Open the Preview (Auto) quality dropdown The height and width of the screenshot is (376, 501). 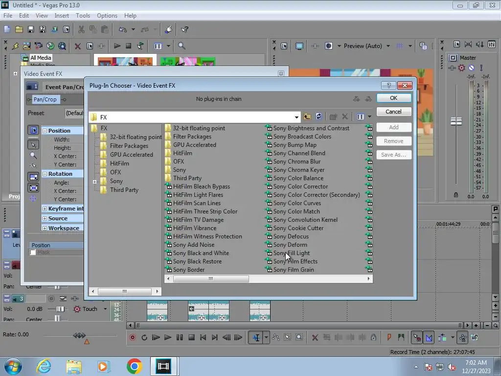pyautogui.click(x=388, y=46)
